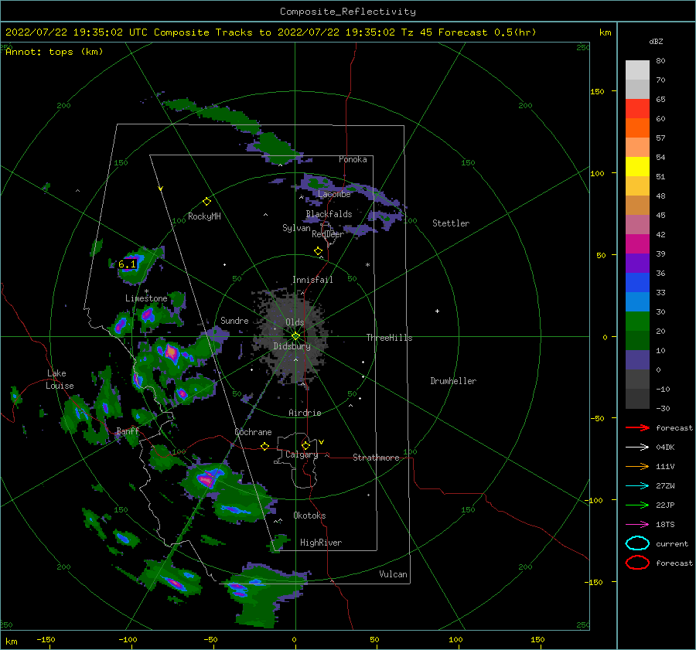Click the 18TS legend label
The width and height of the screenshot is (696, 650).
(x=665, y=525)
